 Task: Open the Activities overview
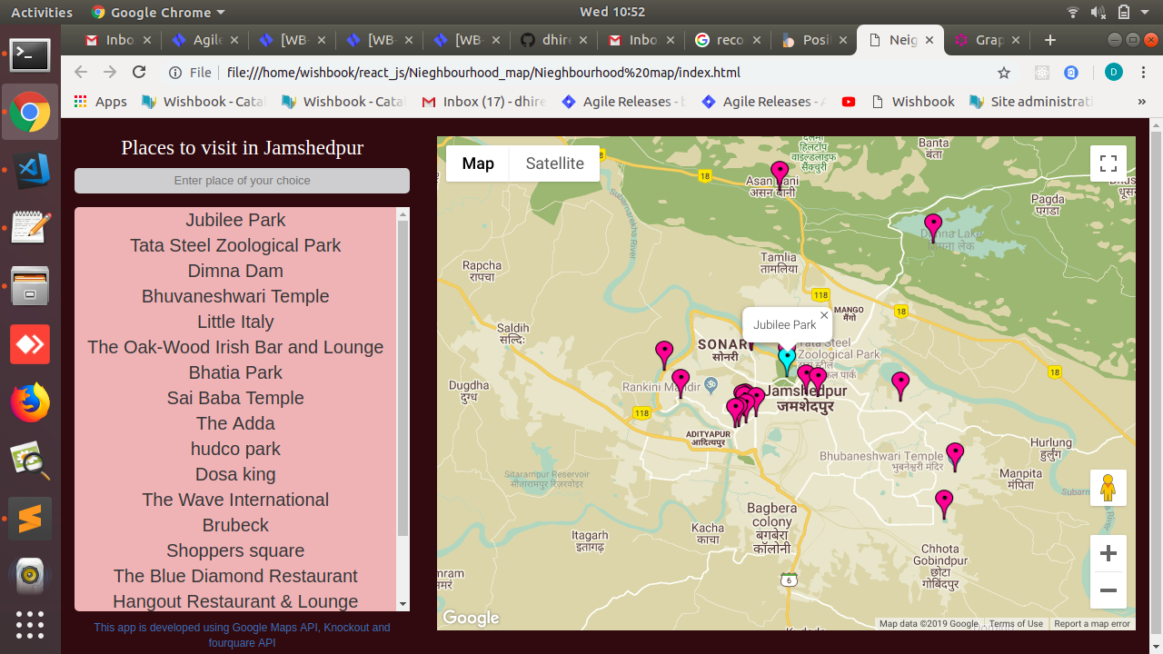[x=41, y=13]
